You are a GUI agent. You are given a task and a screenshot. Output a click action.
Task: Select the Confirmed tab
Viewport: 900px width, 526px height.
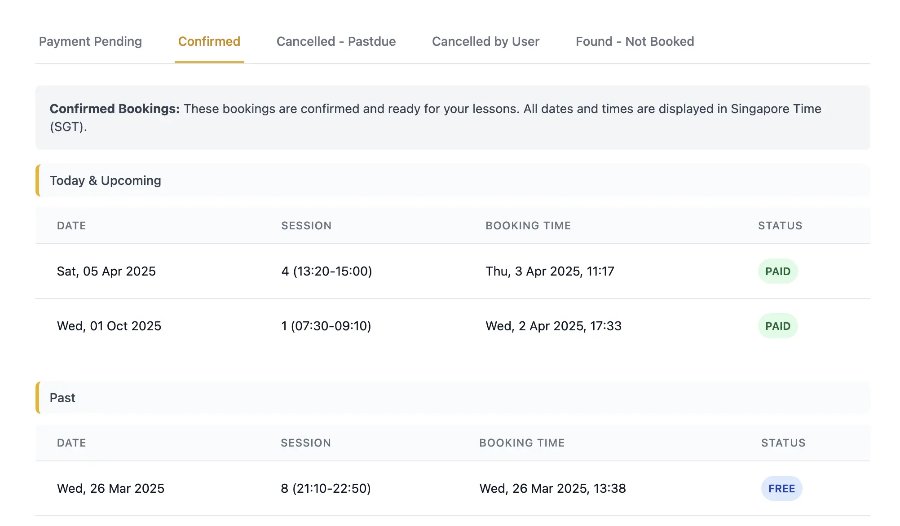(x=209, y=41)
